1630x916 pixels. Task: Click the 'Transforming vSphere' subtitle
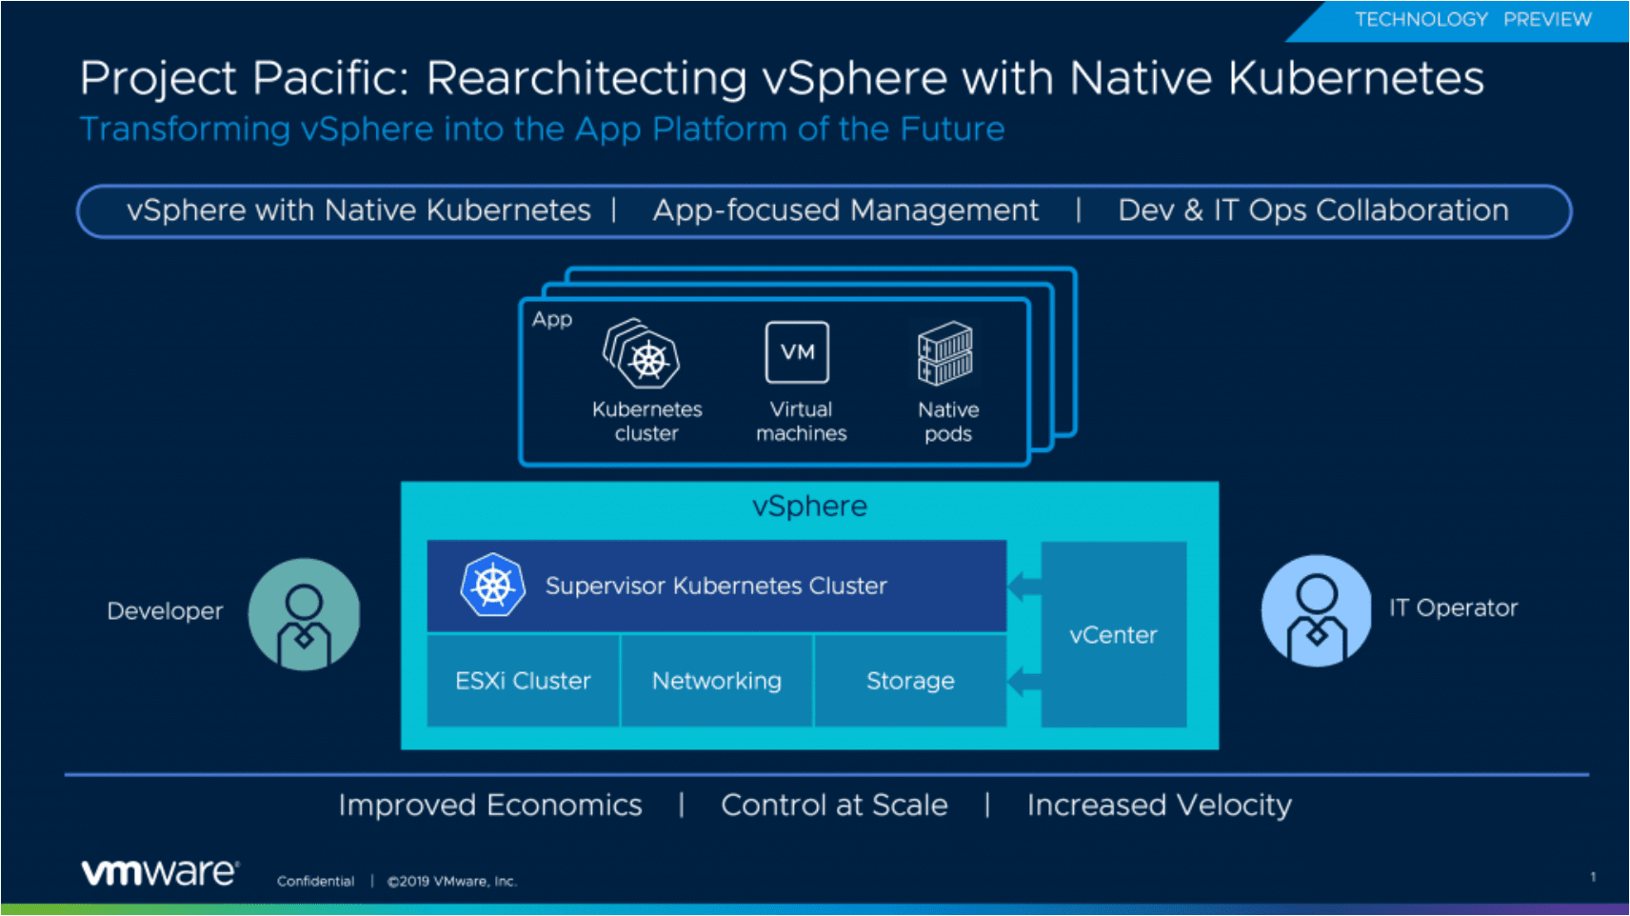pos(542,129)
